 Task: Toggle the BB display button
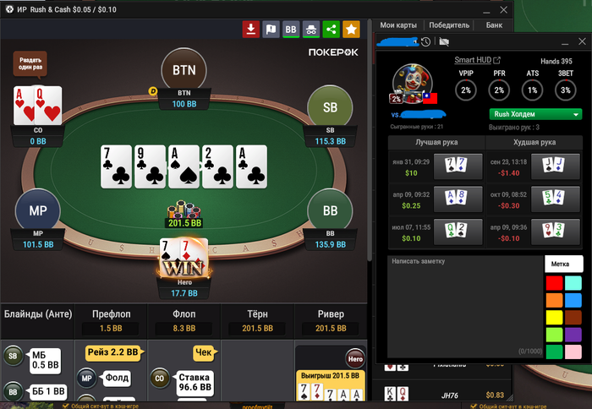[x=291, y=29]
